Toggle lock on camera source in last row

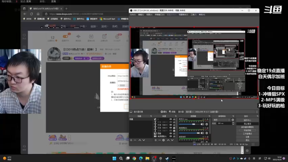174,136
